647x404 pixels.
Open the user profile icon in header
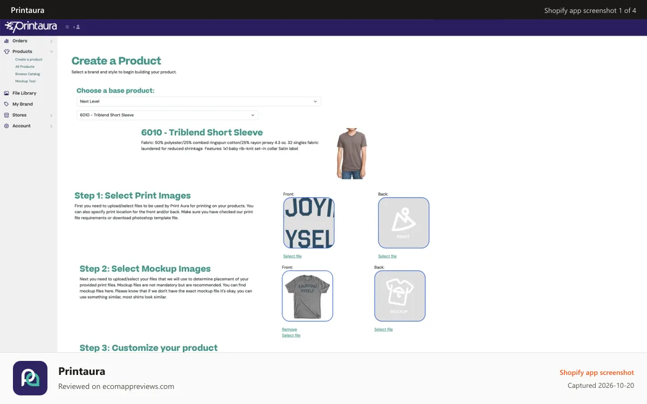point(77,27)
